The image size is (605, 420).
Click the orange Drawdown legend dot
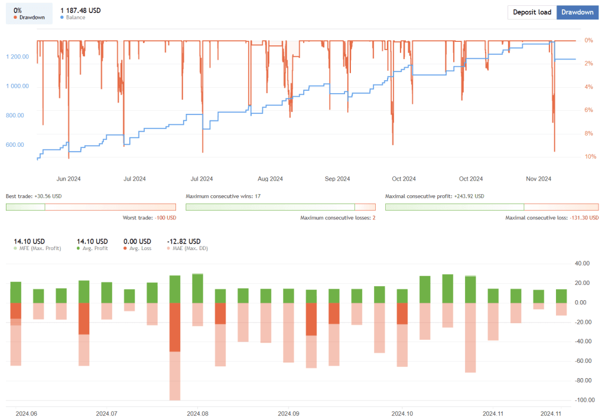coord(15,18)
